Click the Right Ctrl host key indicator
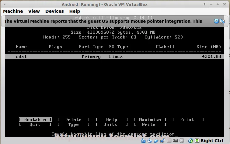Image resolution: width=230 pixels, height=144 pixels. tap(212, 141)
